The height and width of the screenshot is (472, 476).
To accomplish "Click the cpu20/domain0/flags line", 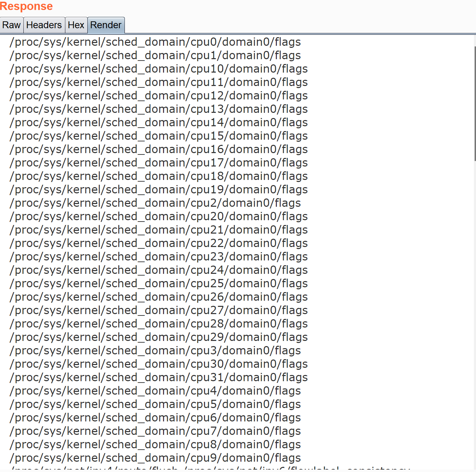I will (159, 216).
